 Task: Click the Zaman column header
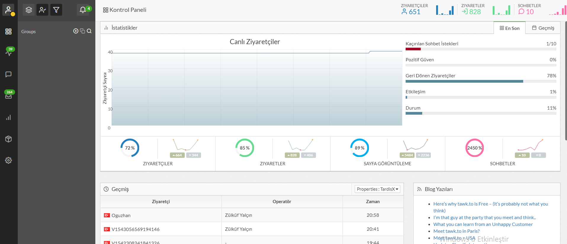[x=373, y=201]
